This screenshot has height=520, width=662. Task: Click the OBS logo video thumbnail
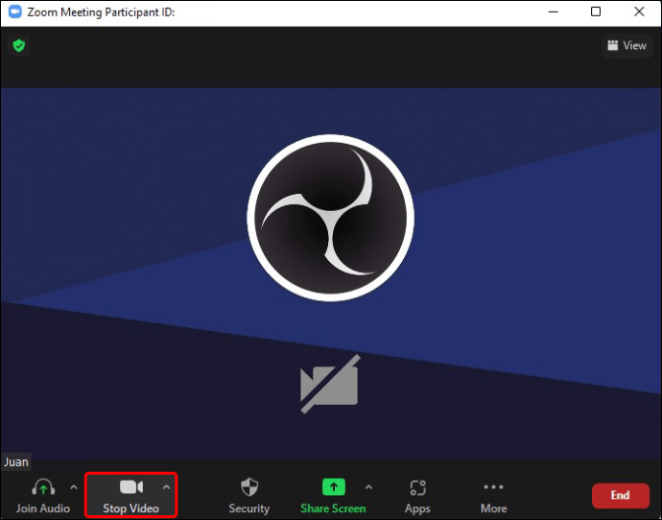pos(331,218)
